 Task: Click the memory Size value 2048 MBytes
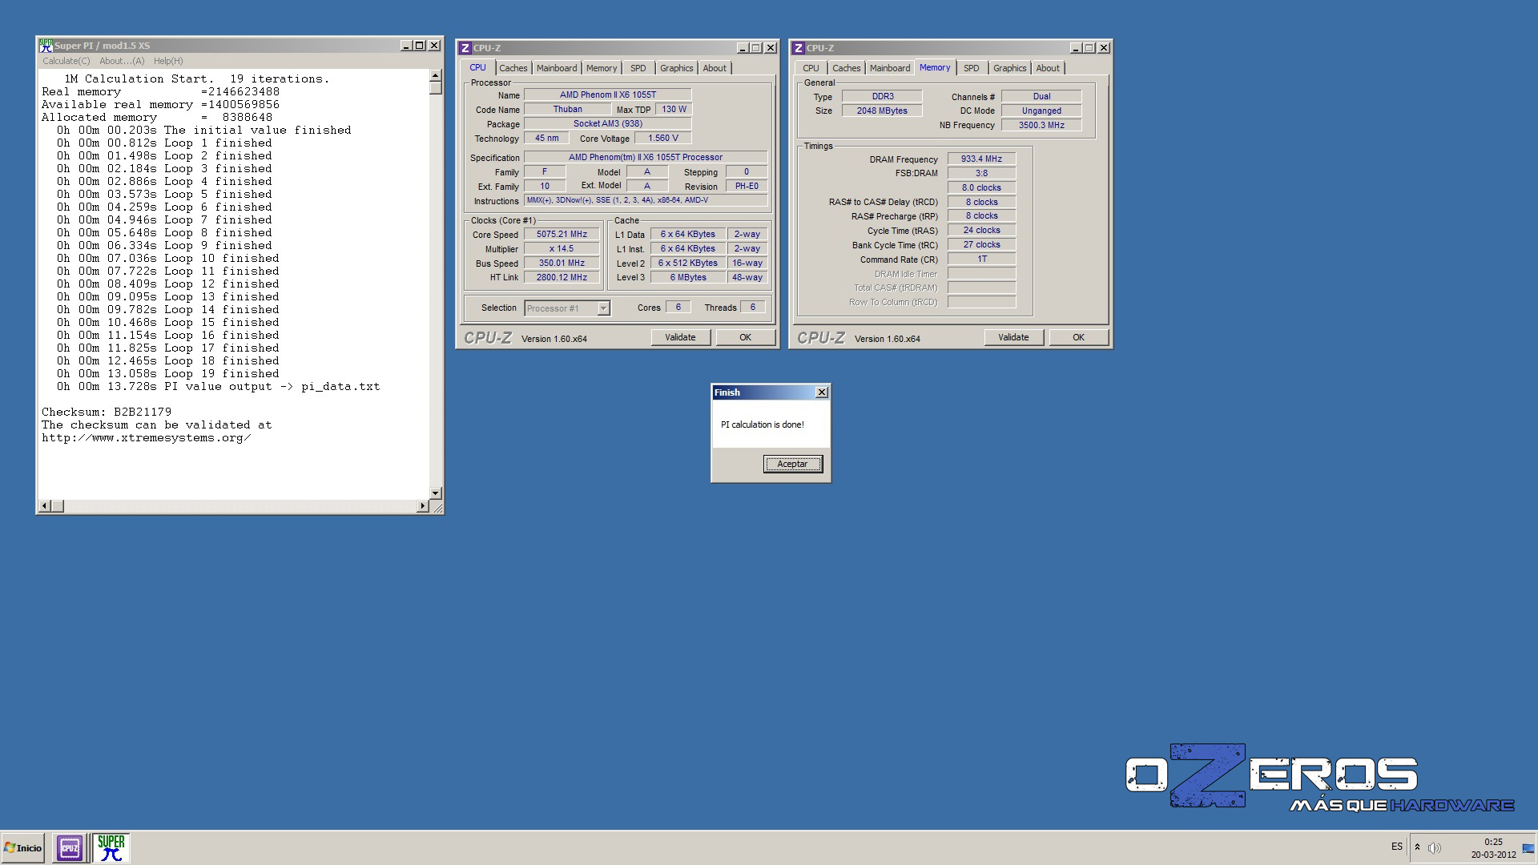tap(882, 111)
